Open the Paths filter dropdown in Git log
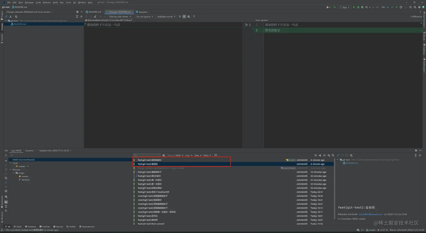This screenshot has height=233, width=426. [x=207, y=155]
